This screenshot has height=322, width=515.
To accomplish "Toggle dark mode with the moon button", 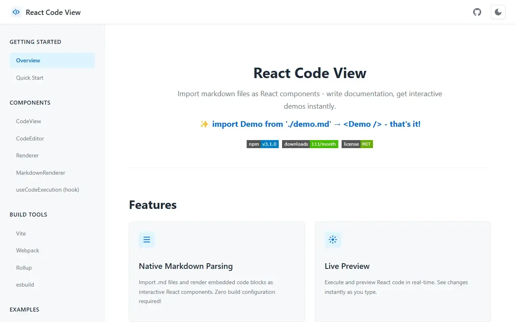I will [x=498, y=12].
